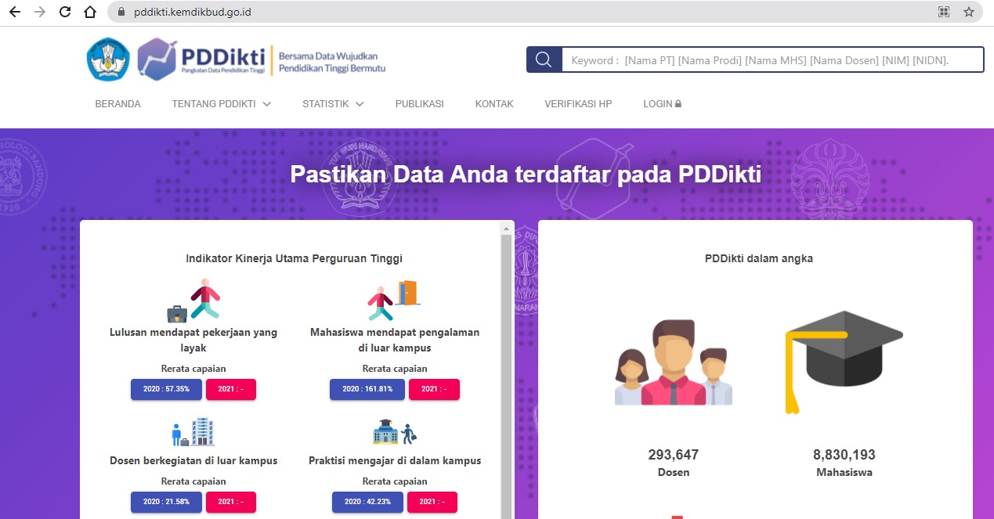Click the practitioner walking to campus icon
Viewport: 994px width, 519px height.
tap(395, 431)
